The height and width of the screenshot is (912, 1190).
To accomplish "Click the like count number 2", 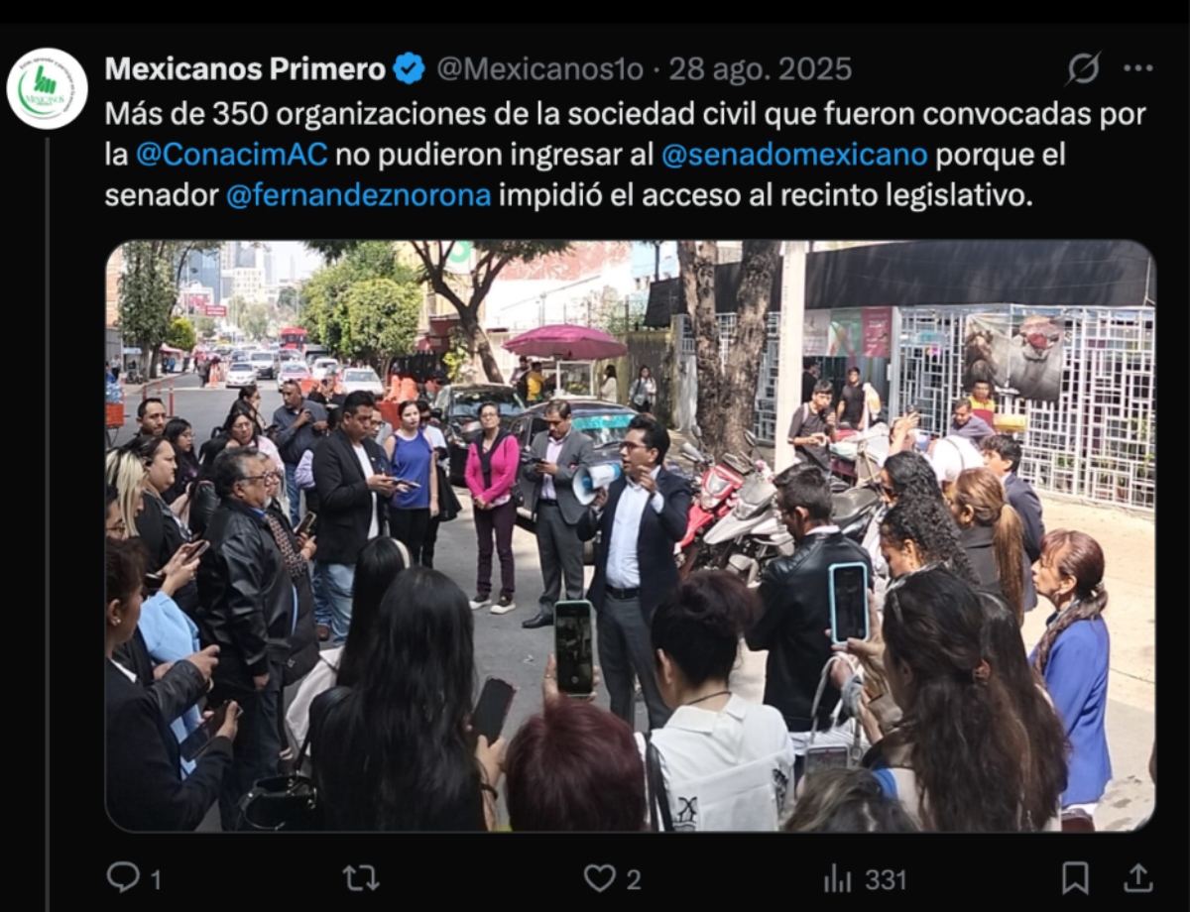I will point(633,879).
